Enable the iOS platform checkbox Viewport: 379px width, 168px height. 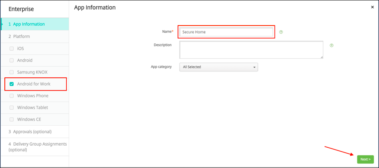[x=12, y=48]
